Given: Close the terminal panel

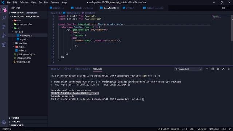Looking at the screenshot, I should point(229,69).
